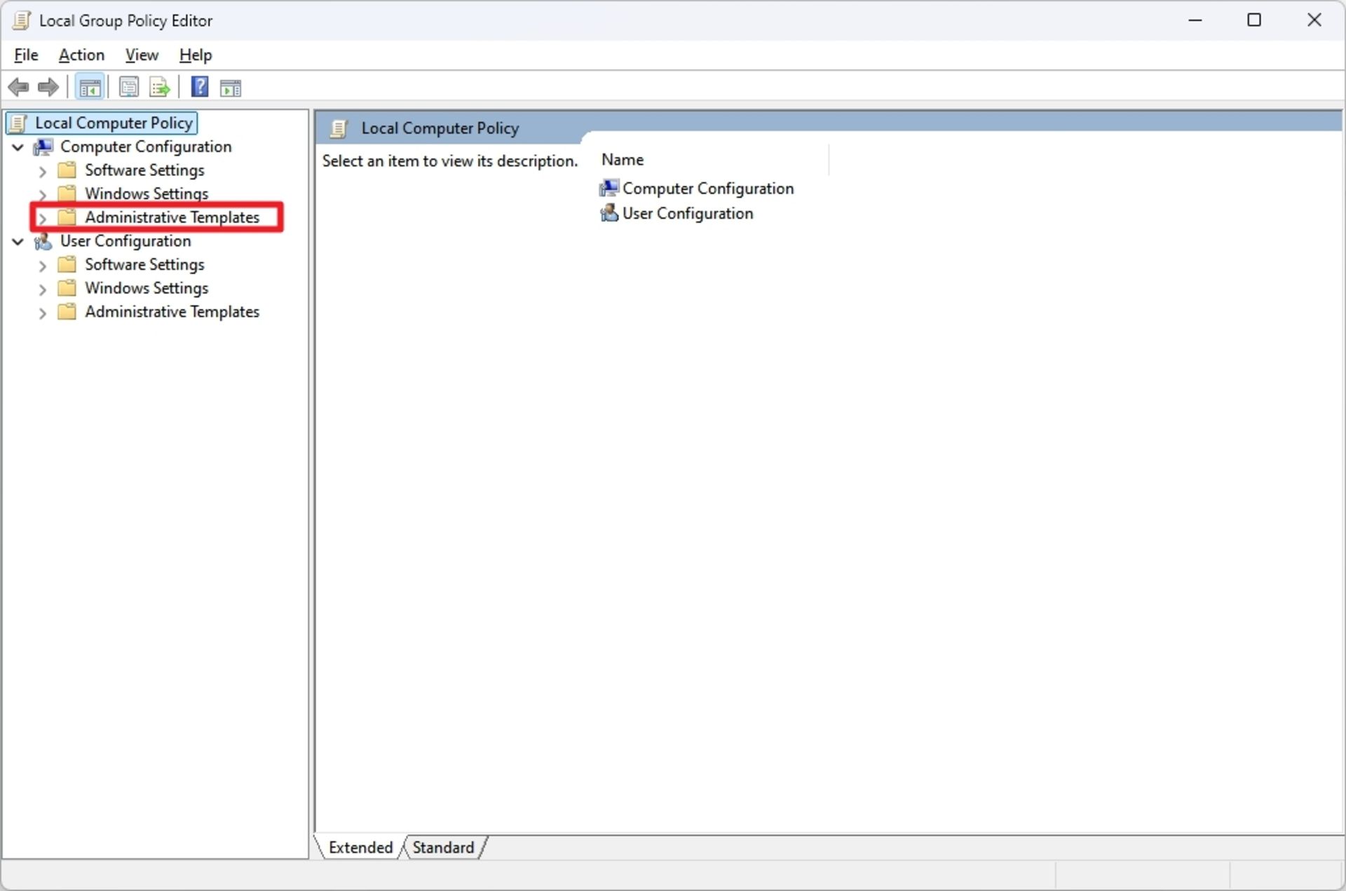Expand Windows Settings under User Configuration
The height and width of the screenshot is (891, 1346).
[40, 287]
